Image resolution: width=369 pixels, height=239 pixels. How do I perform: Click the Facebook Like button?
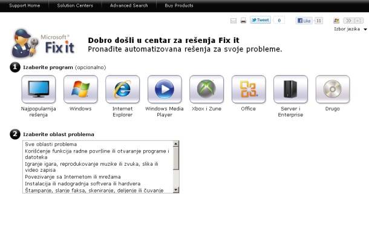304,21
